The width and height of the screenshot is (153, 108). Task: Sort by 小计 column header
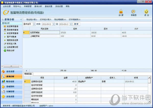tap(136, 29)
